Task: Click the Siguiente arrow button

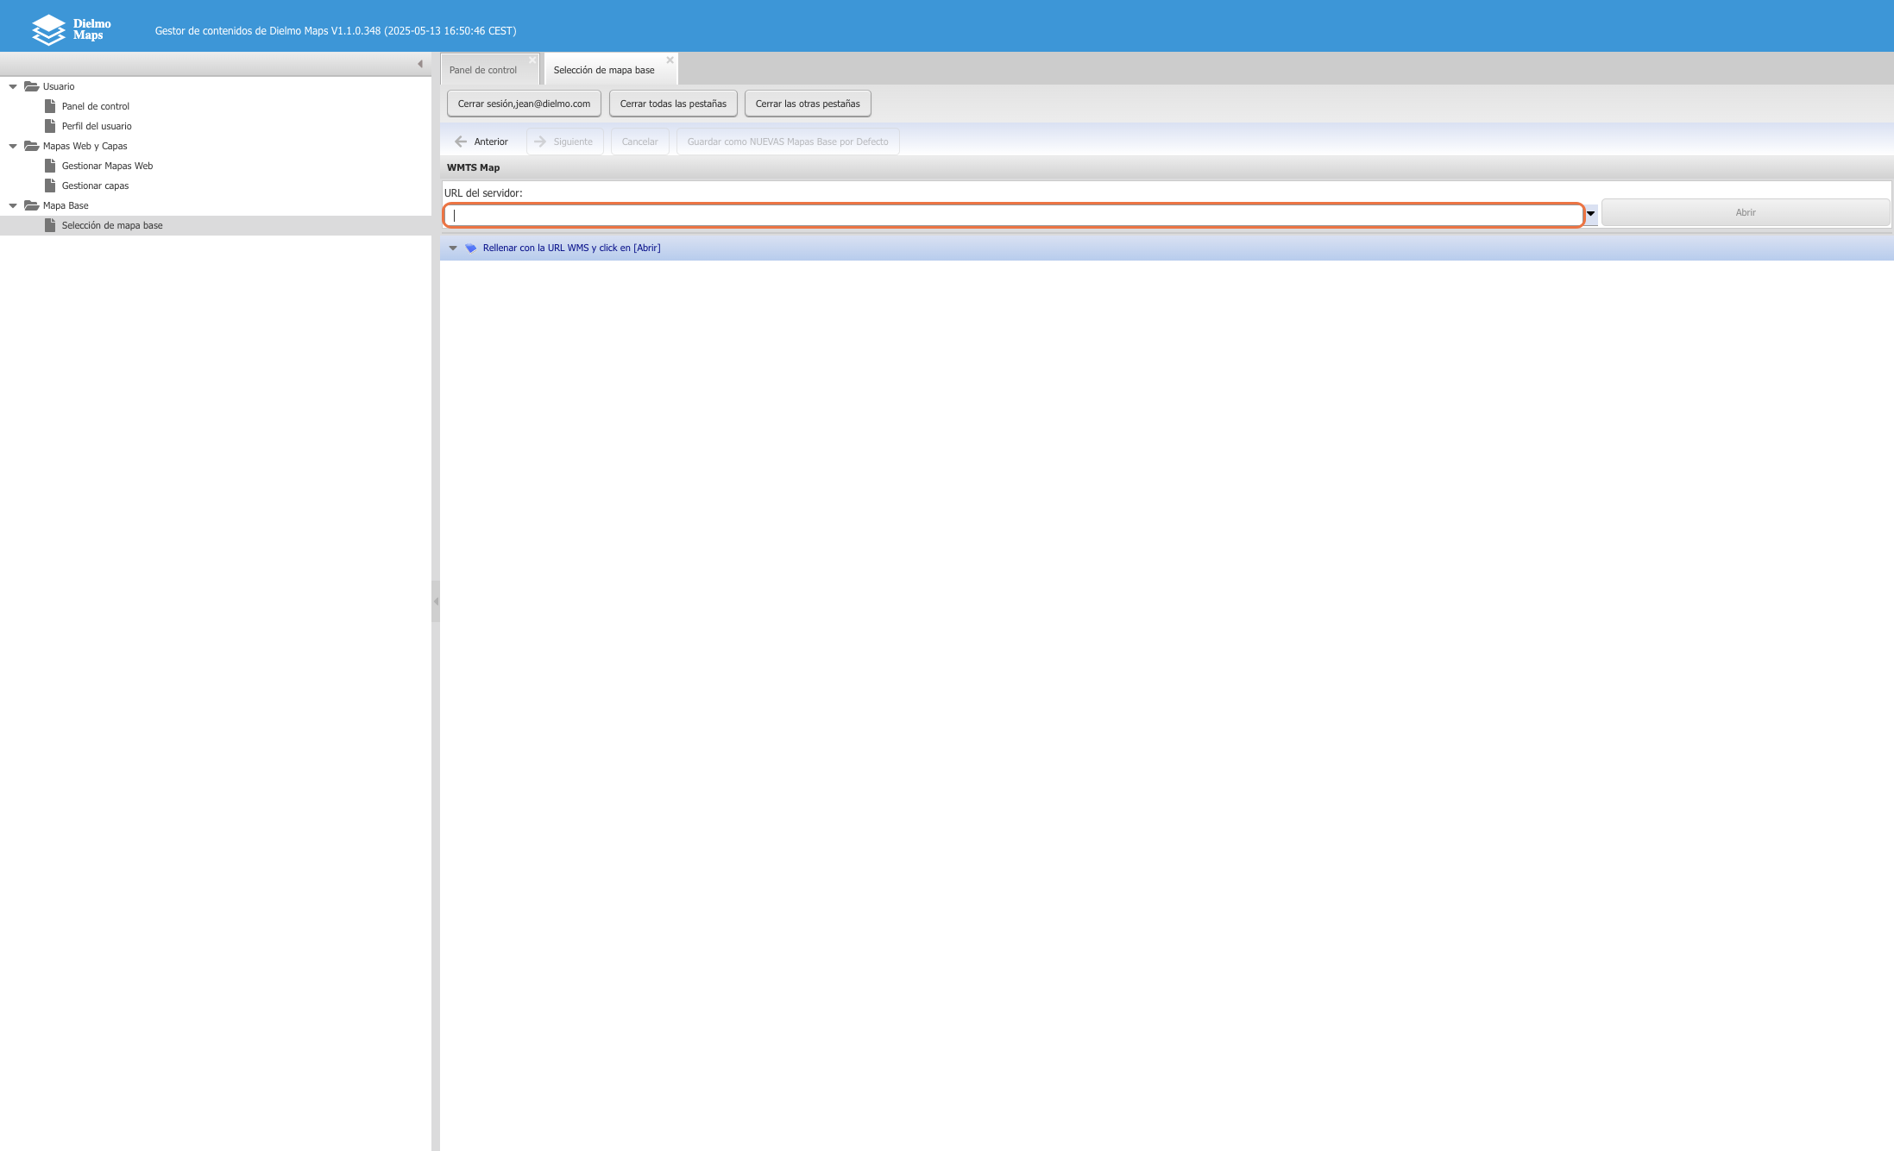Action: pyautogui.click(x=564, y=142)
